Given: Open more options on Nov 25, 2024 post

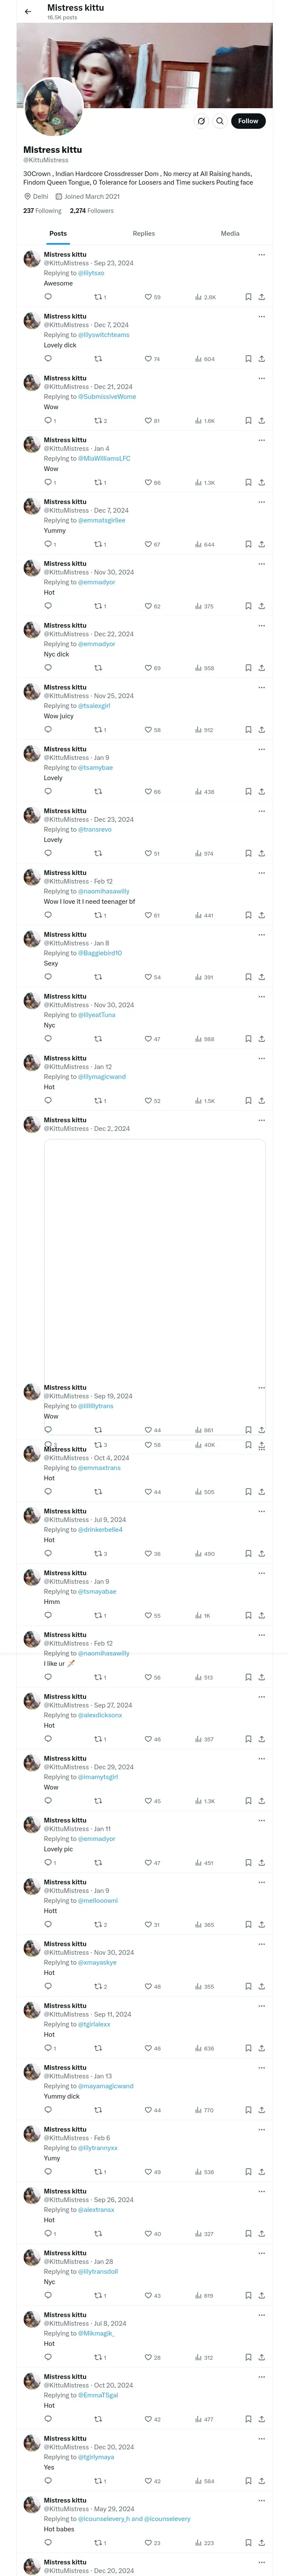Looking at the screenshot, I should click(x=262, y=687).
